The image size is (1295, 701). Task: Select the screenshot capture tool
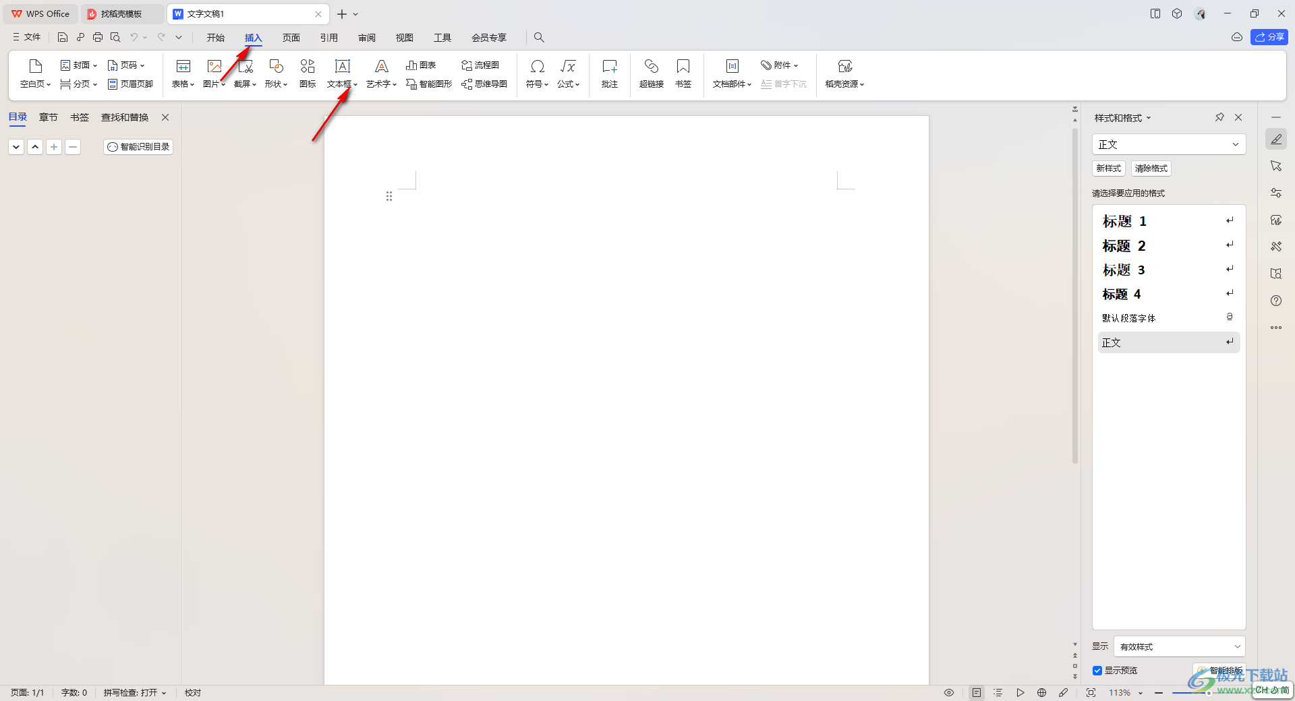[x=245, y=74]
